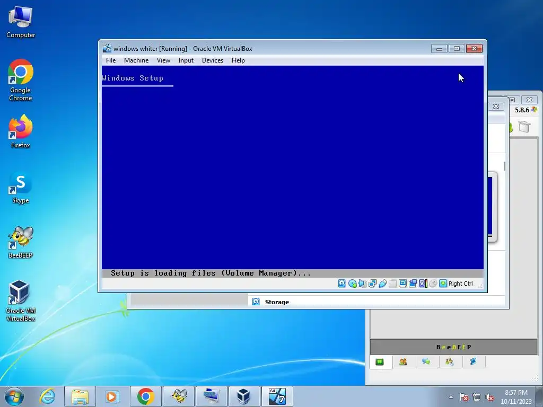Click the audio status icon in VM status bar

(362, 284)
